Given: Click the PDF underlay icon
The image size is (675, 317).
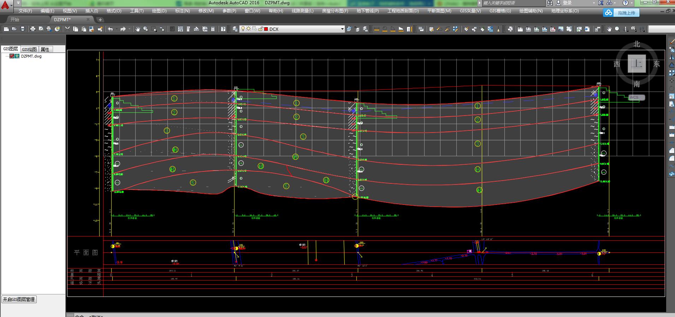Looking at the screenshot, I should point(553,29).
